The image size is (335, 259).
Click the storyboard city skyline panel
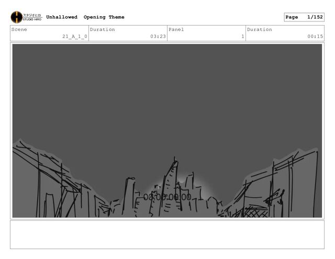pyautogui.click(x=167, y=131)
